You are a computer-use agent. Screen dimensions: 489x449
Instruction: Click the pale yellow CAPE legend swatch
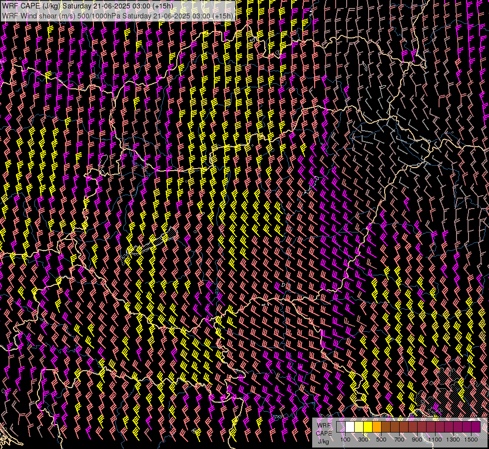click(359, 427)
